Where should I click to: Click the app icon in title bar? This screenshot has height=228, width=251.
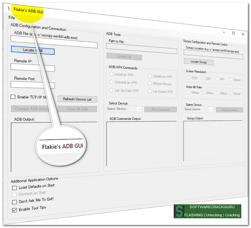click(x=9, y=8)
